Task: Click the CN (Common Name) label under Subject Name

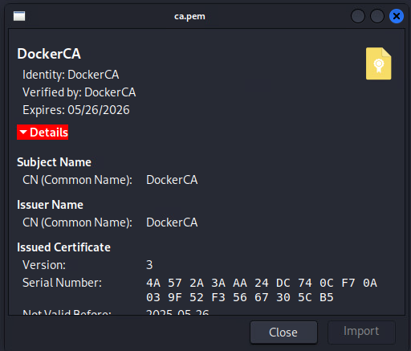Action: [77, 180]
